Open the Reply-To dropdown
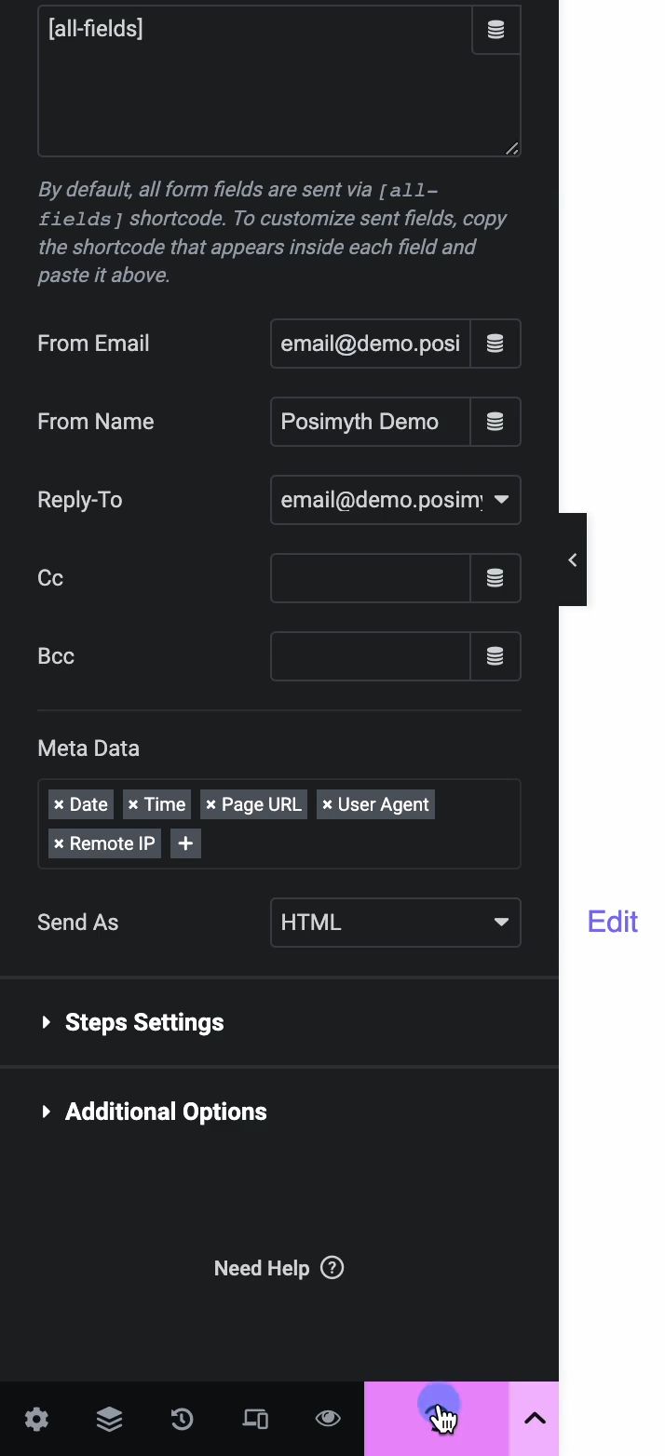Screen dimensions: 665x1456 point(395,500)
